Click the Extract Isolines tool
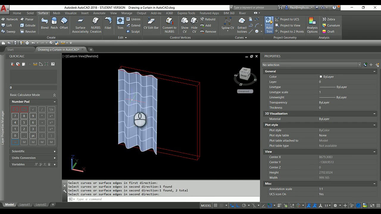381x214 pixels. (242, 25)
